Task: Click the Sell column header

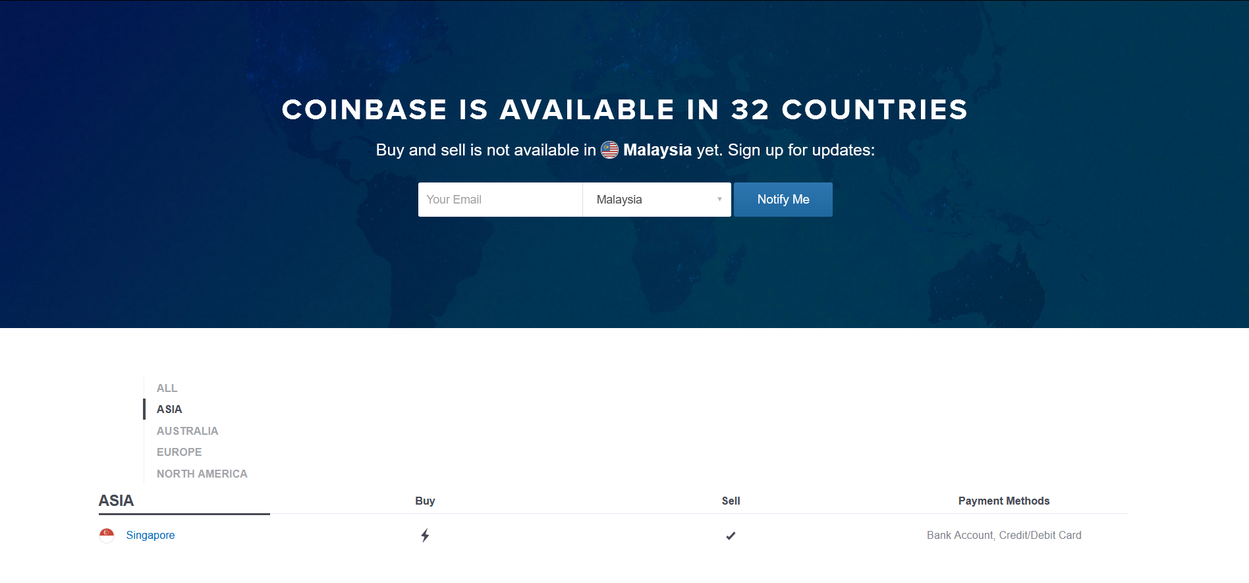Action: [731, 501]
